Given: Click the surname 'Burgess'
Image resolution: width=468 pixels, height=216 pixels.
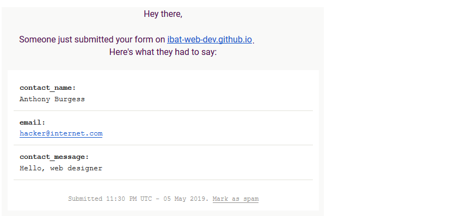Looking at the screenshot, I should click(70, 99).
